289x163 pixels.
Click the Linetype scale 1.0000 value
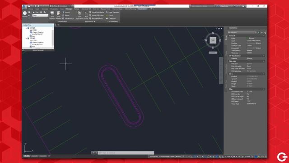point(249,46)
